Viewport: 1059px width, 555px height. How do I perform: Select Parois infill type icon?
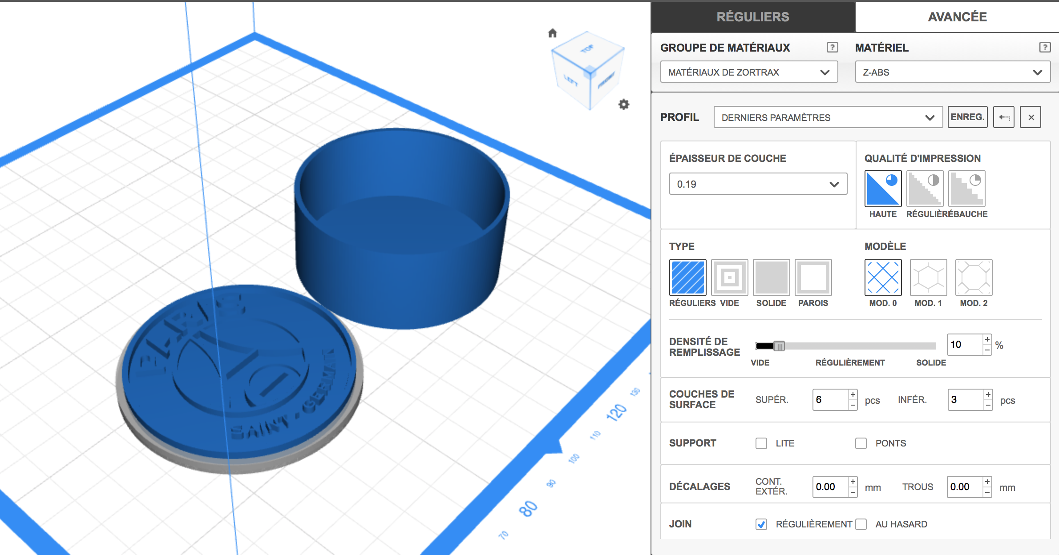tap(813, 277)
